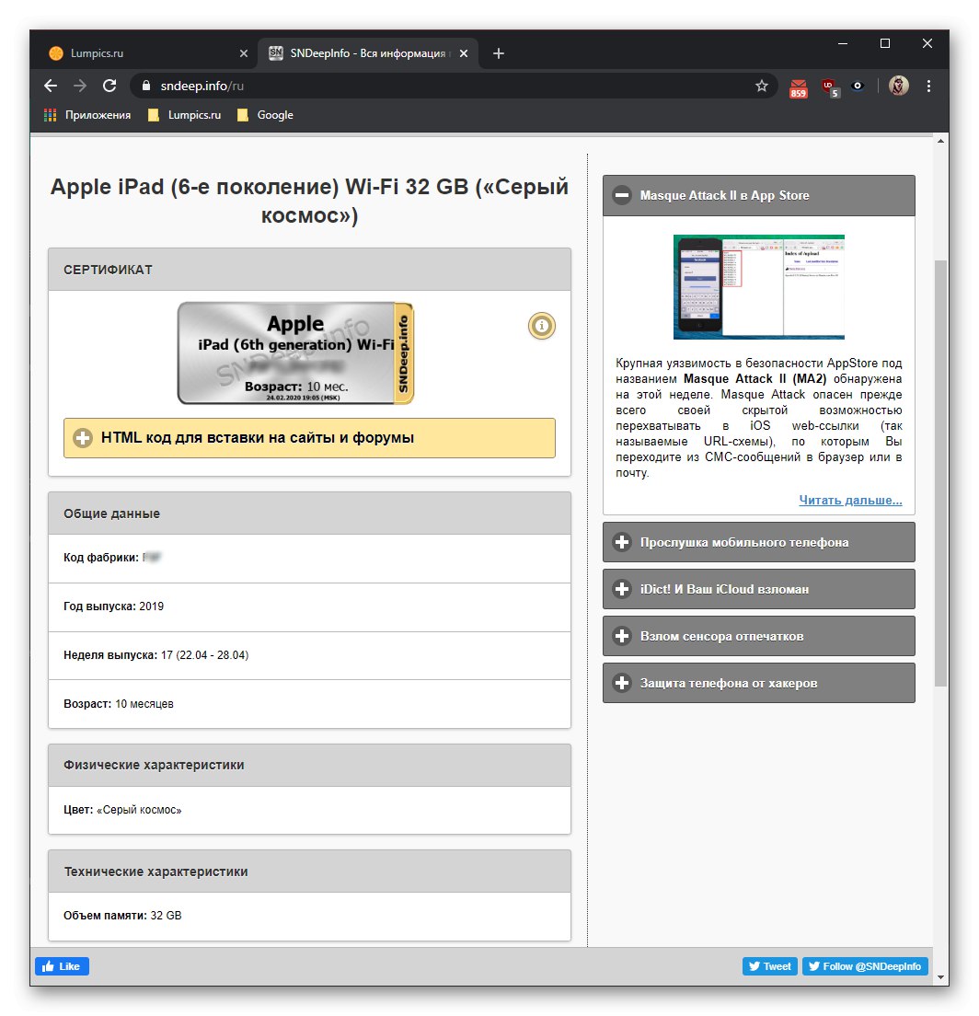This screenshot has height=1016, width=979.
Task: Open the uBlock extension icon
Action: coord(829,87)
